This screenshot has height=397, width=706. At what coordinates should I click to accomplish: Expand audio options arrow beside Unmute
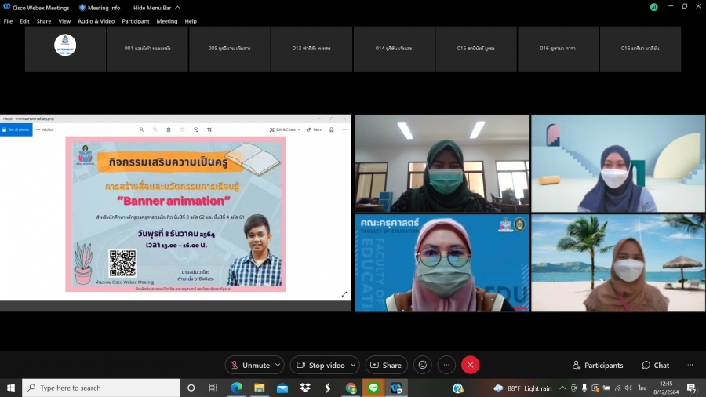tap(278, 365)
